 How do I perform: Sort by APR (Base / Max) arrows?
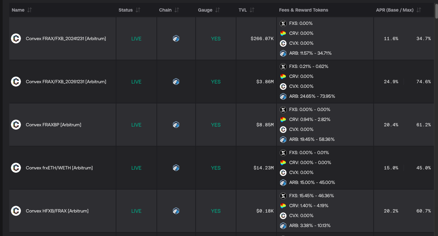[x=419, y=10]
